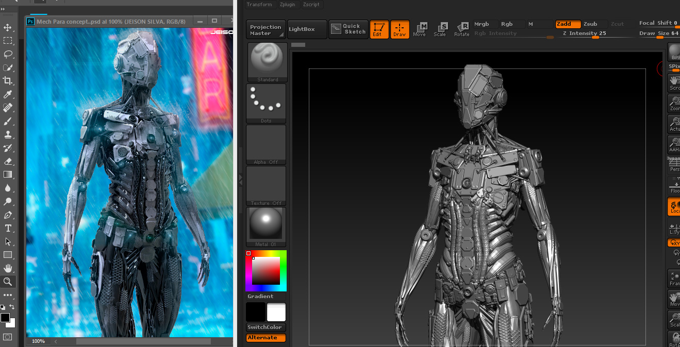Select the History Brush tool
This screenshot has height=347, width=680.
click(x=8, y=148)
